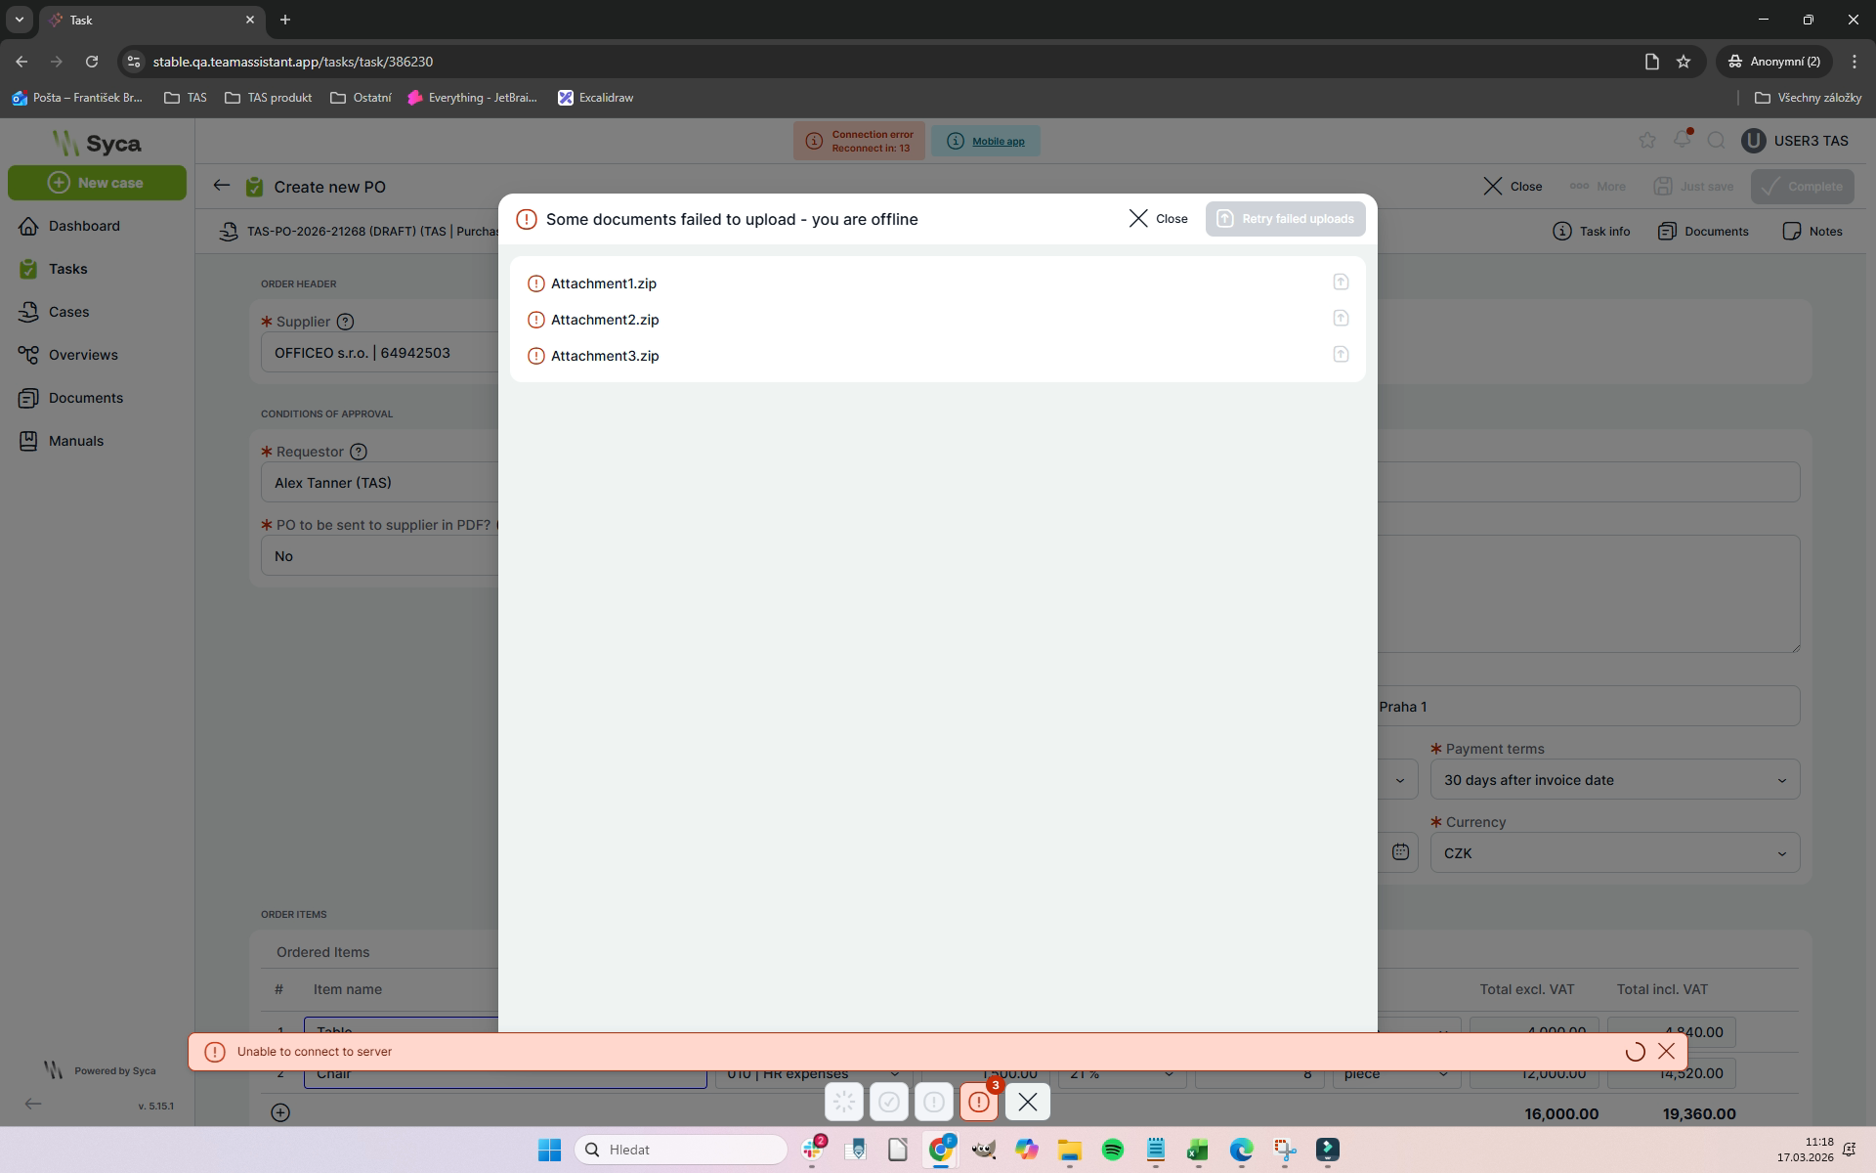This screenshot has height=1173, width=1876.
Task: Select Attachment2.zip in failed list
Action: pyautogui.click(x=605, y=320)
